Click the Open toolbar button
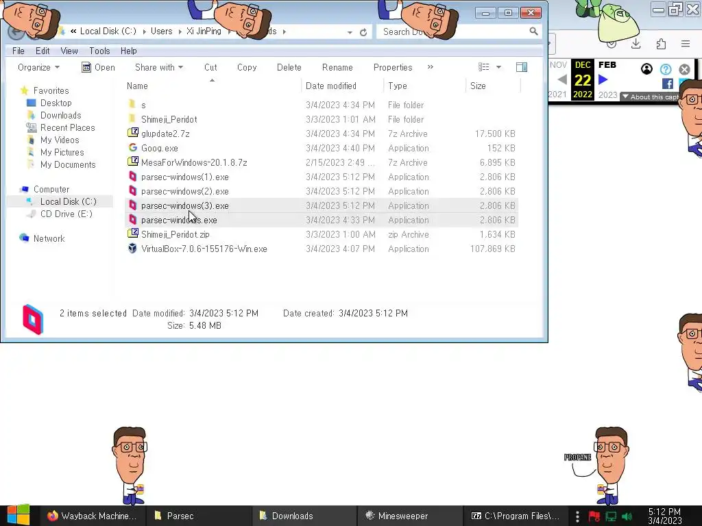Image resolution: width=702 pixels, height=526 pixels. tap(99, 67)
